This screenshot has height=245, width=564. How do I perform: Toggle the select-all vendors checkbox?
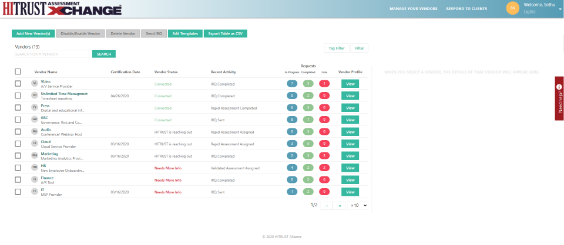18,72
